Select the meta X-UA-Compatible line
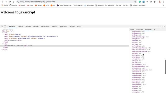166x93 pixels. (x=25, y=38)
